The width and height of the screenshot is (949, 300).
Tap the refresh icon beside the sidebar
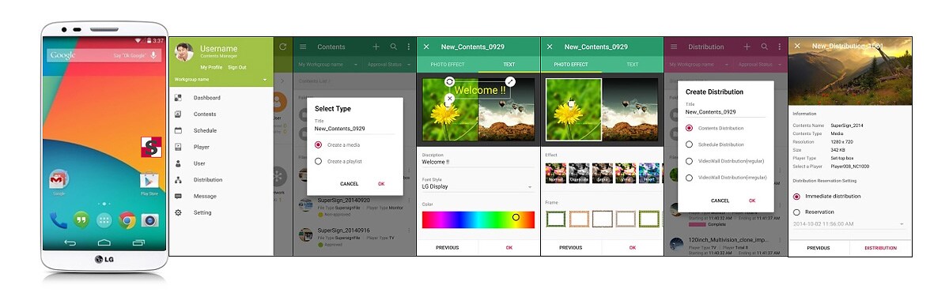click(x=283, y=47)
